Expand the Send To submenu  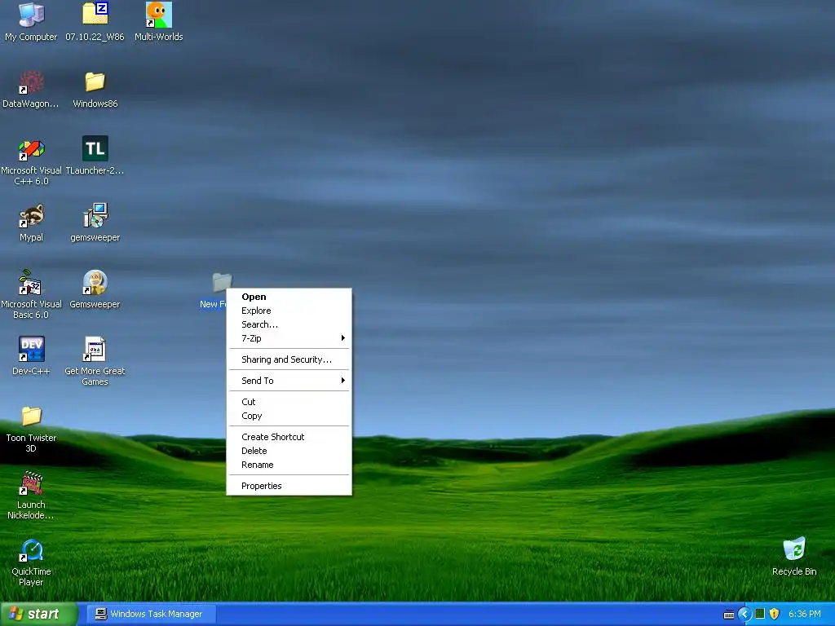coord(289,381)
